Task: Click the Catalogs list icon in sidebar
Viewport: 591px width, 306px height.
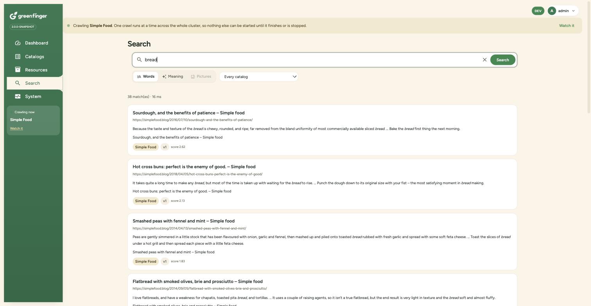Action: coord(18,57)
